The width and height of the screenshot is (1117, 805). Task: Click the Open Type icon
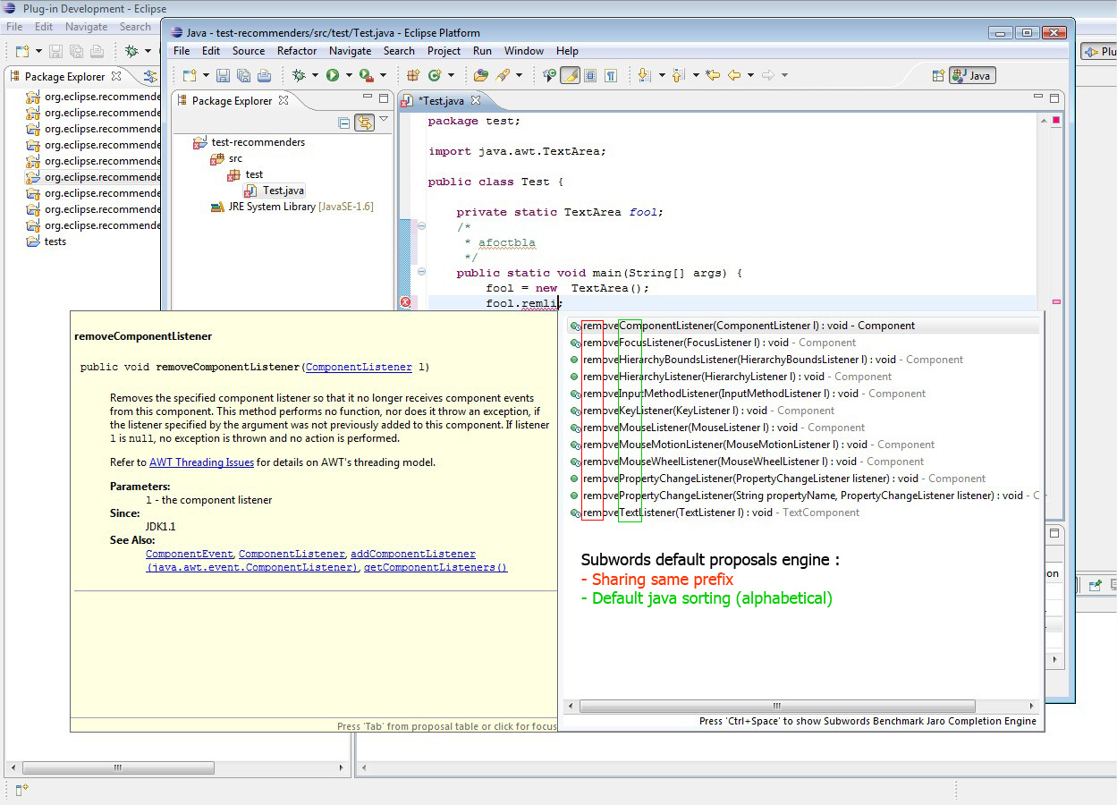coord(481,75)
